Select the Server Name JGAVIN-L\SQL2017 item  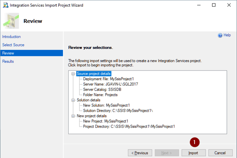point(110,84)
